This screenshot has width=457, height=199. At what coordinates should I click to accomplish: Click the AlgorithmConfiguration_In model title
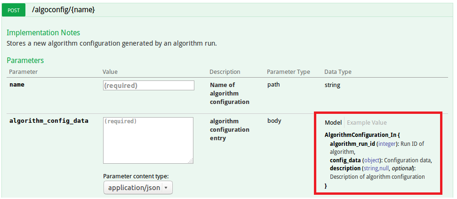pos(362,135)
